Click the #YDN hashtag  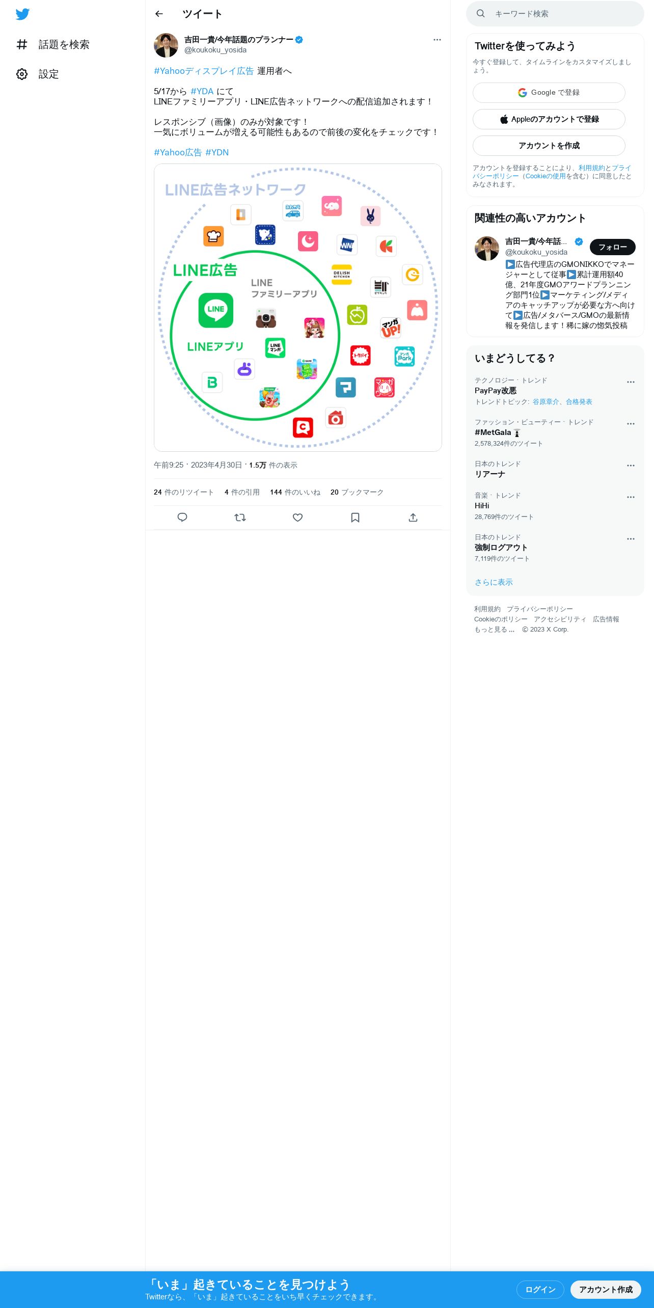217,152
